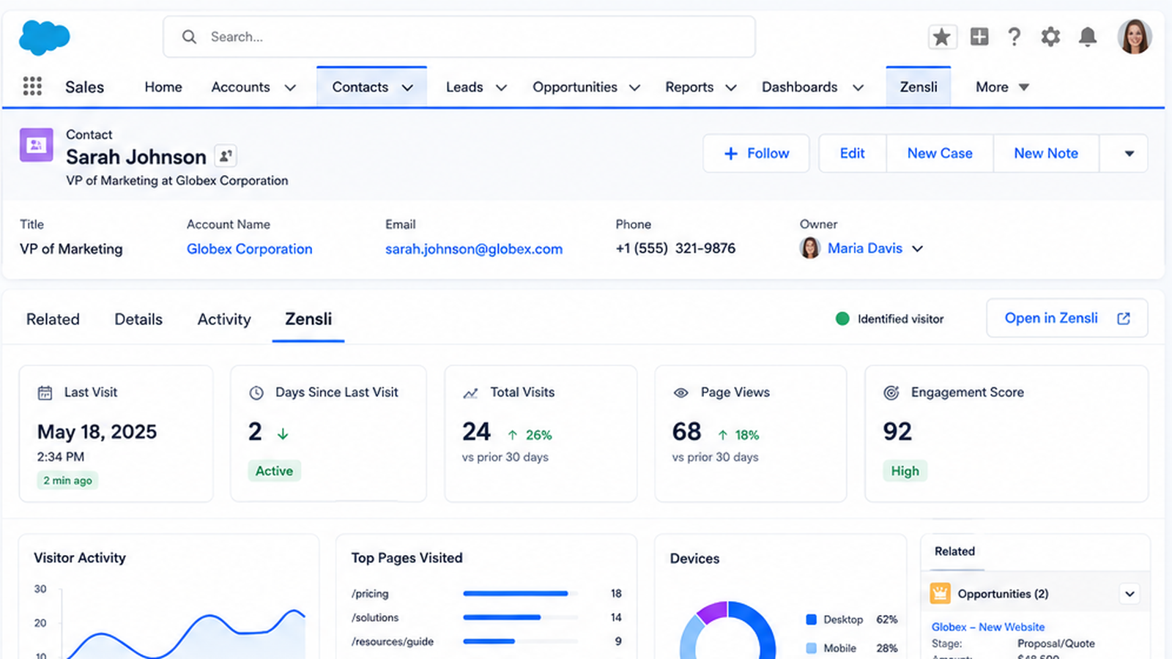Click Open in Zensli button
This screenshot has height=659, width=1172.
1067,318
